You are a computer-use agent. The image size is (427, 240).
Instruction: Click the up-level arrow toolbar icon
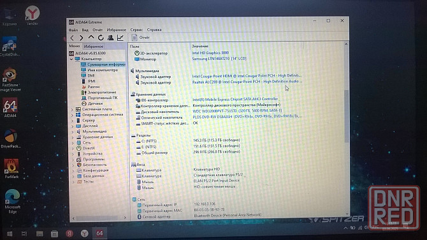(x=91, y=38)
